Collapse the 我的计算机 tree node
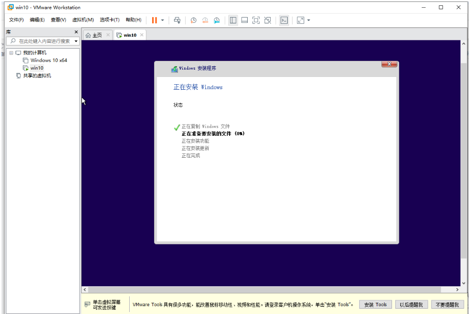Screen dimensions: 469x314 coord(11,53)
